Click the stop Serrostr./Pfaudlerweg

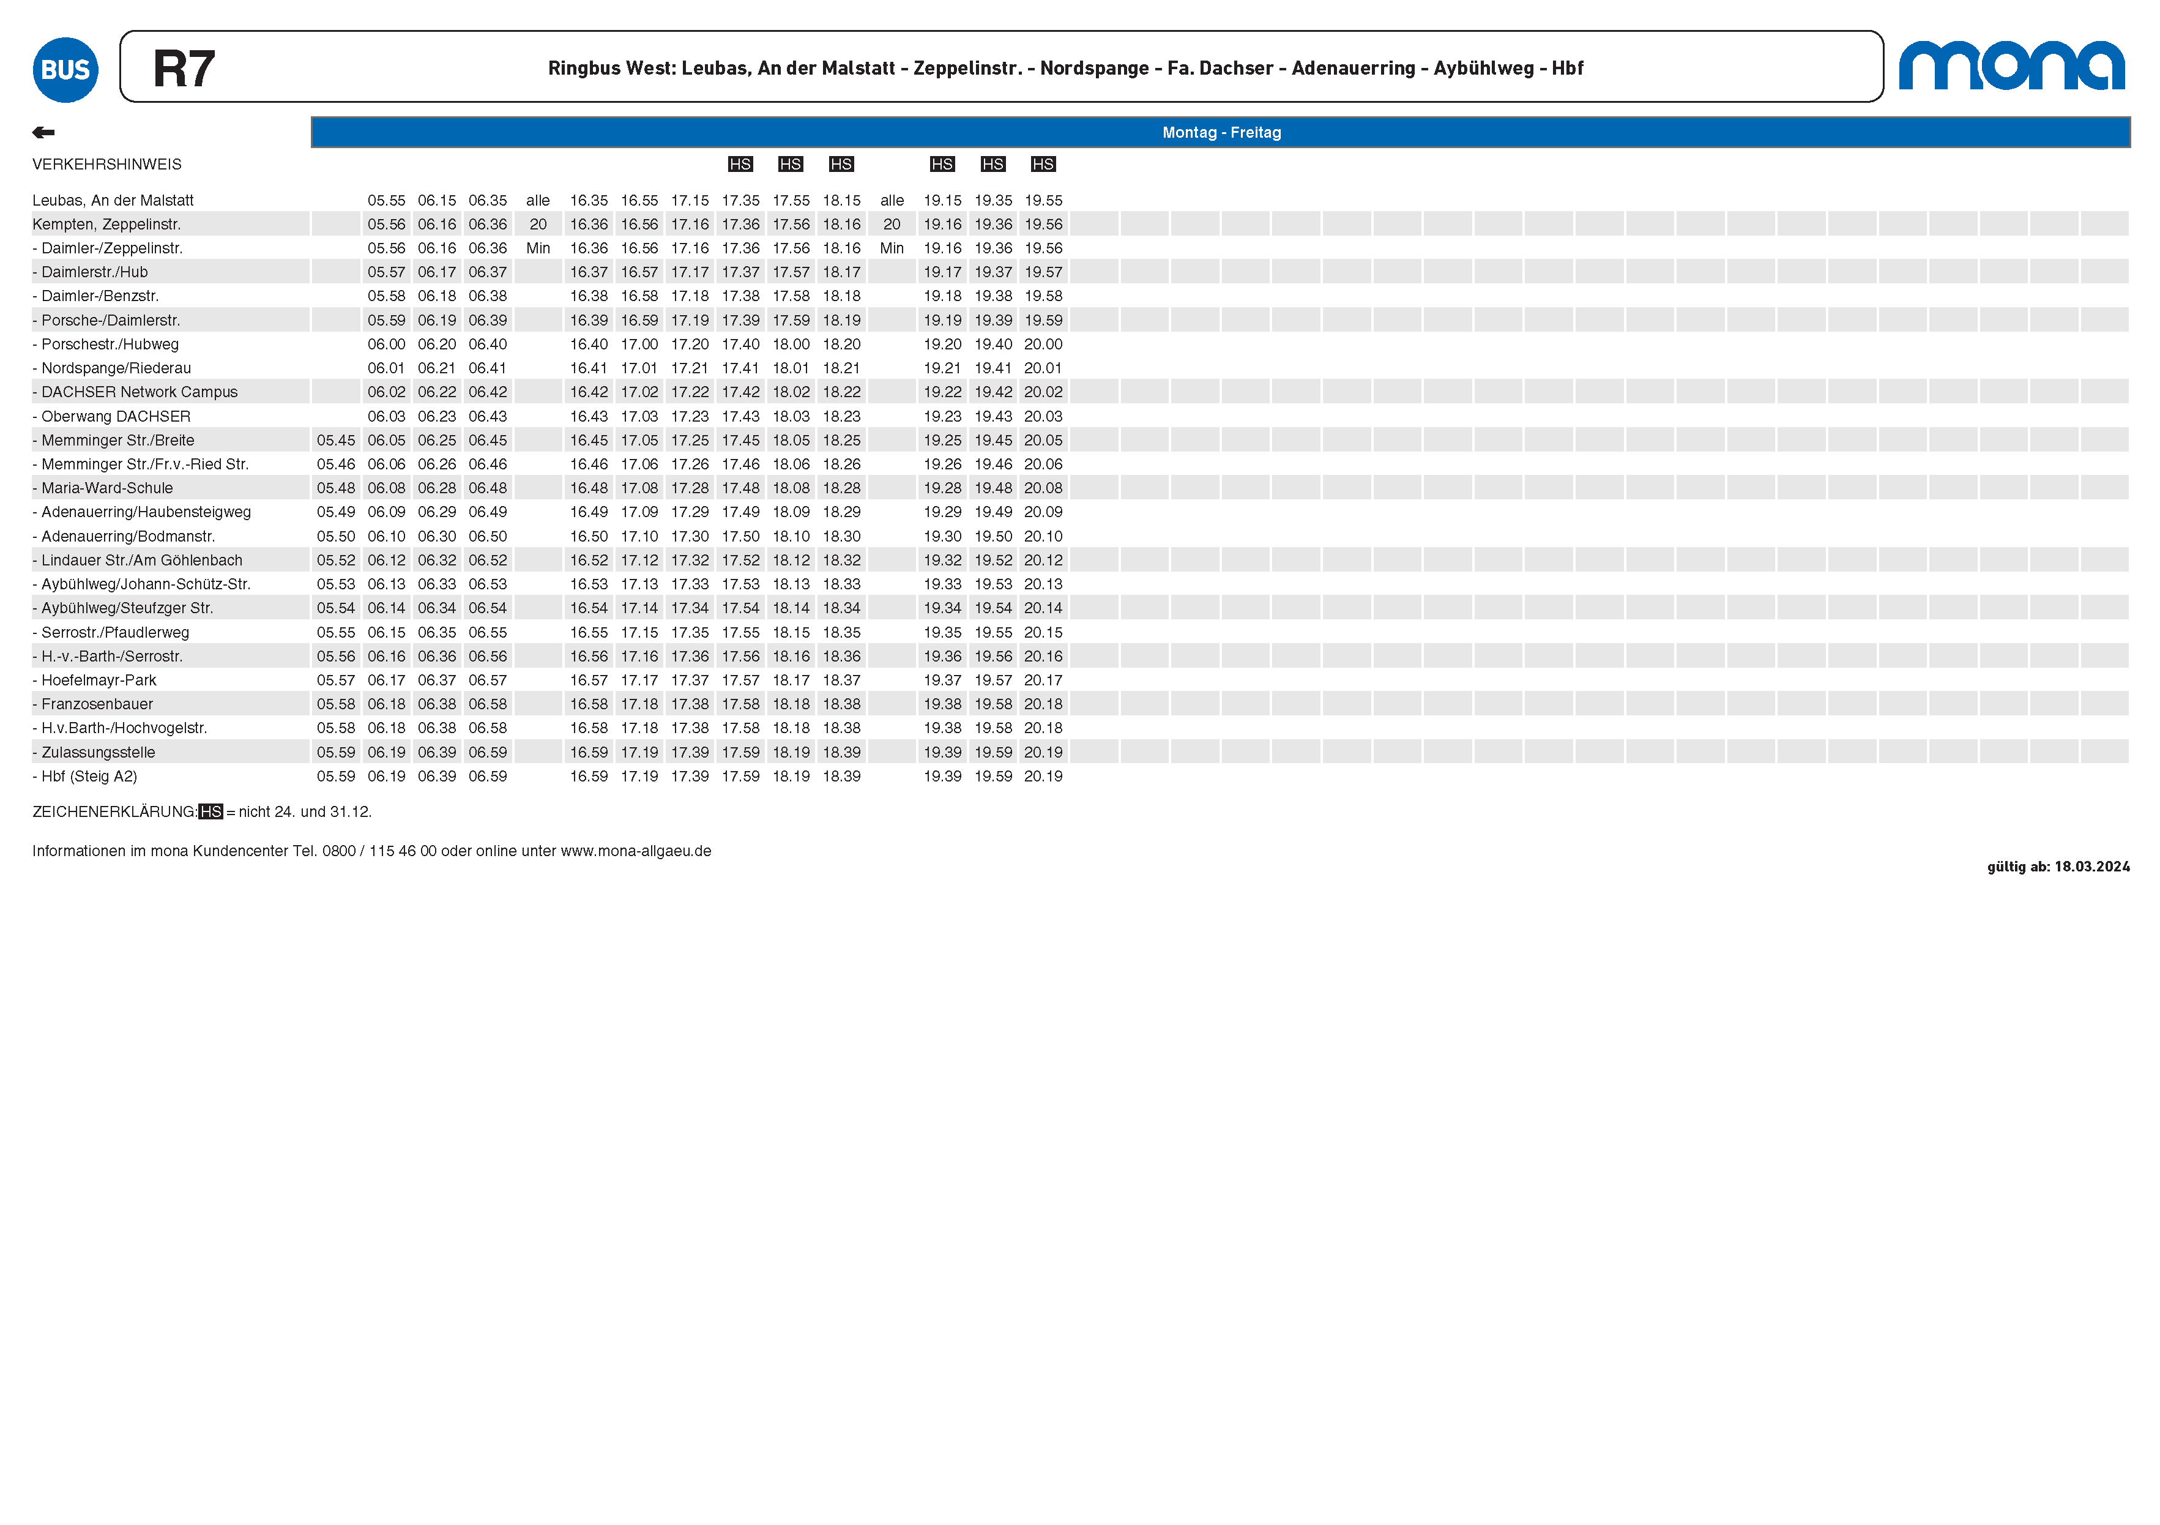tap(111, 632)
